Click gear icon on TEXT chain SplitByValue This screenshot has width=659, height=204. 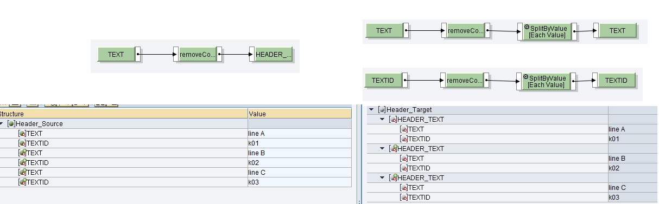526,27
